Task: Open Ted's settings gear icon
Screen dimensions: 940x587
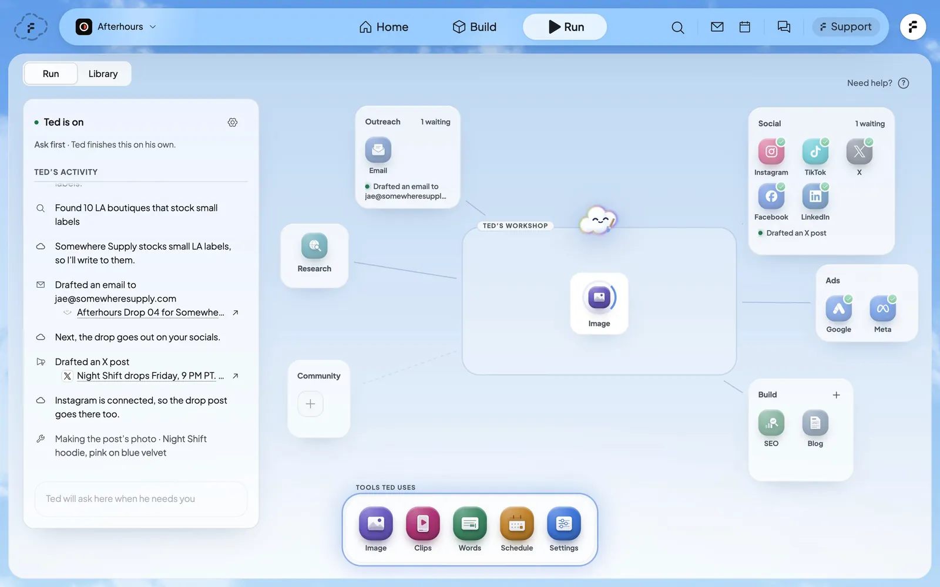Action: pyautogui.click(x=233, y=122)
